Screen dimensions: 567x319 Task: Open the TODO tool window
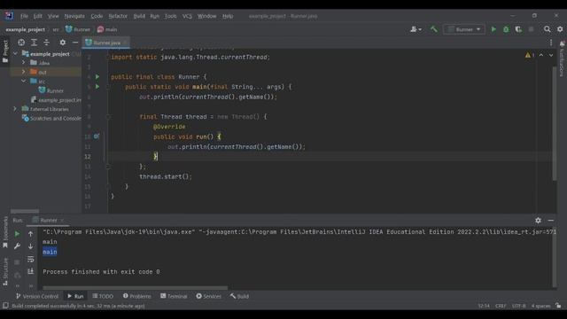(x=103, y=296)
